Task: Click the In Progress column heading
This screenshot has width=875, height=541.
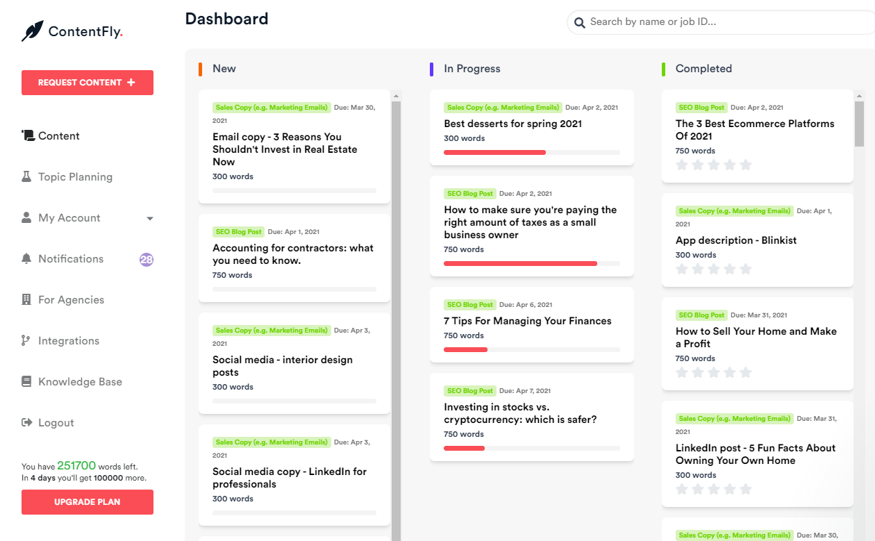Action: pos(472,69)
